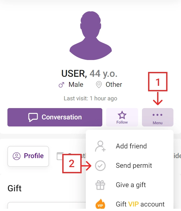Screen dimensions: 181x211
Task: Choose Send permit in the menu
Action: pos(130,166)
